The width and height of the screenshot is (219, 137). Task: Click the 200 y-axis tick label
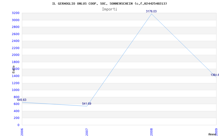pyautogui.click(x=16, y=118)
